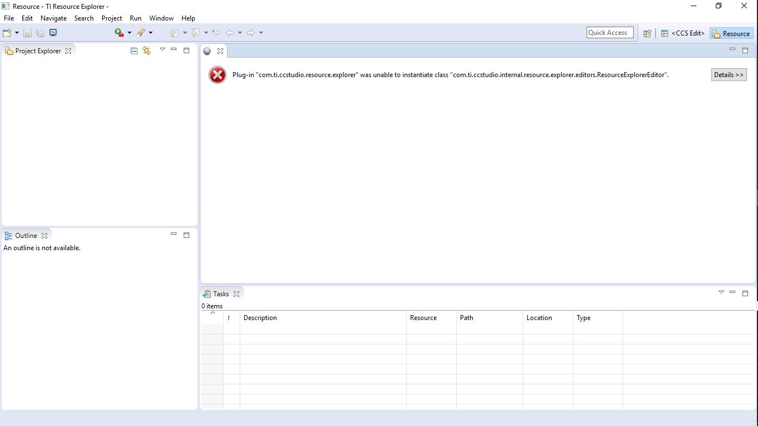Screen dimensions: 758x426
Task: Minimize the Tasks panel
Action: click(x=732, y=292)
